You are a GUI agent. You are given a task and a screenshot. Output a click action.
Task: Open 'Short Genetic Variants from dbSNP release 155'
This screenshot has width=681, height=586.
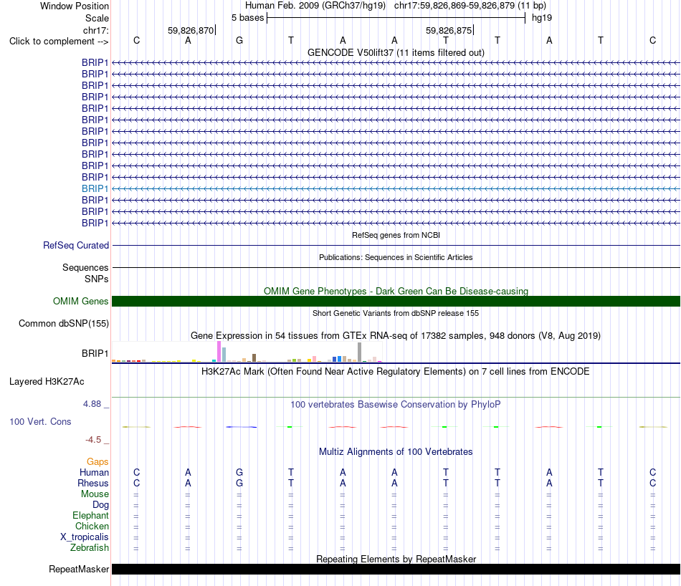tap(396, 313)
